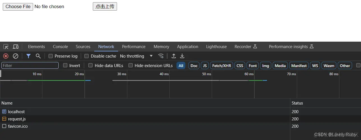
Task: Click the inspect element picker icon
Action: tap(6, 47)
